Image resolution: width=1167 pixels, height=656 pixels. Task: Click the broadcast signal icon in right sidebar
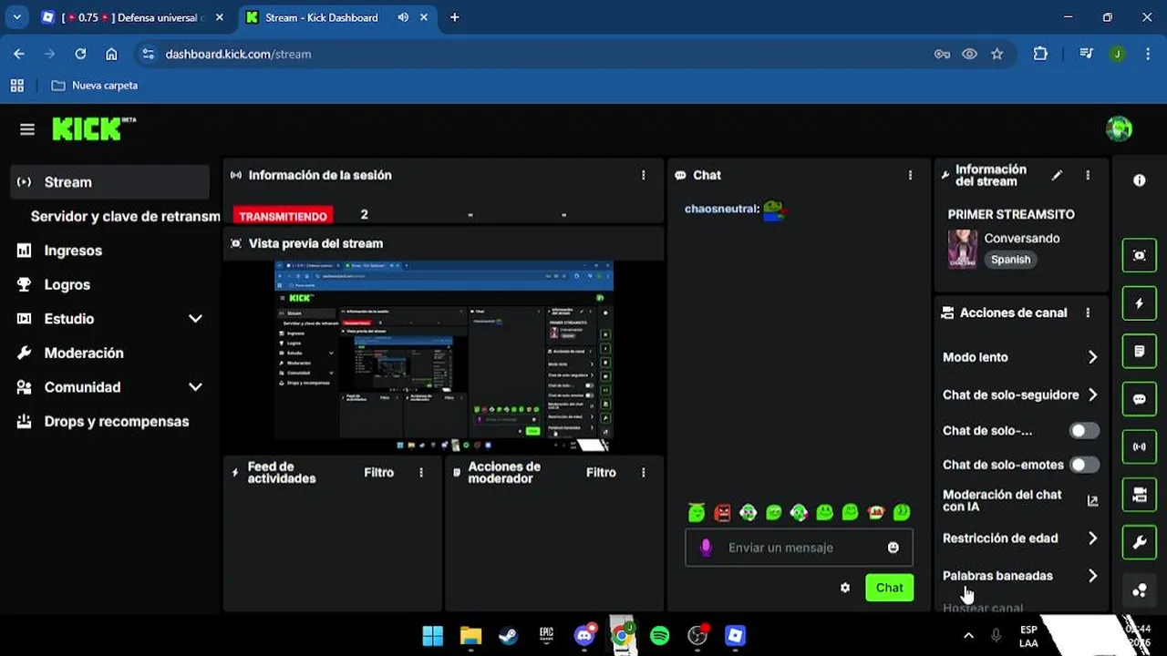[x=1139, y=446]
